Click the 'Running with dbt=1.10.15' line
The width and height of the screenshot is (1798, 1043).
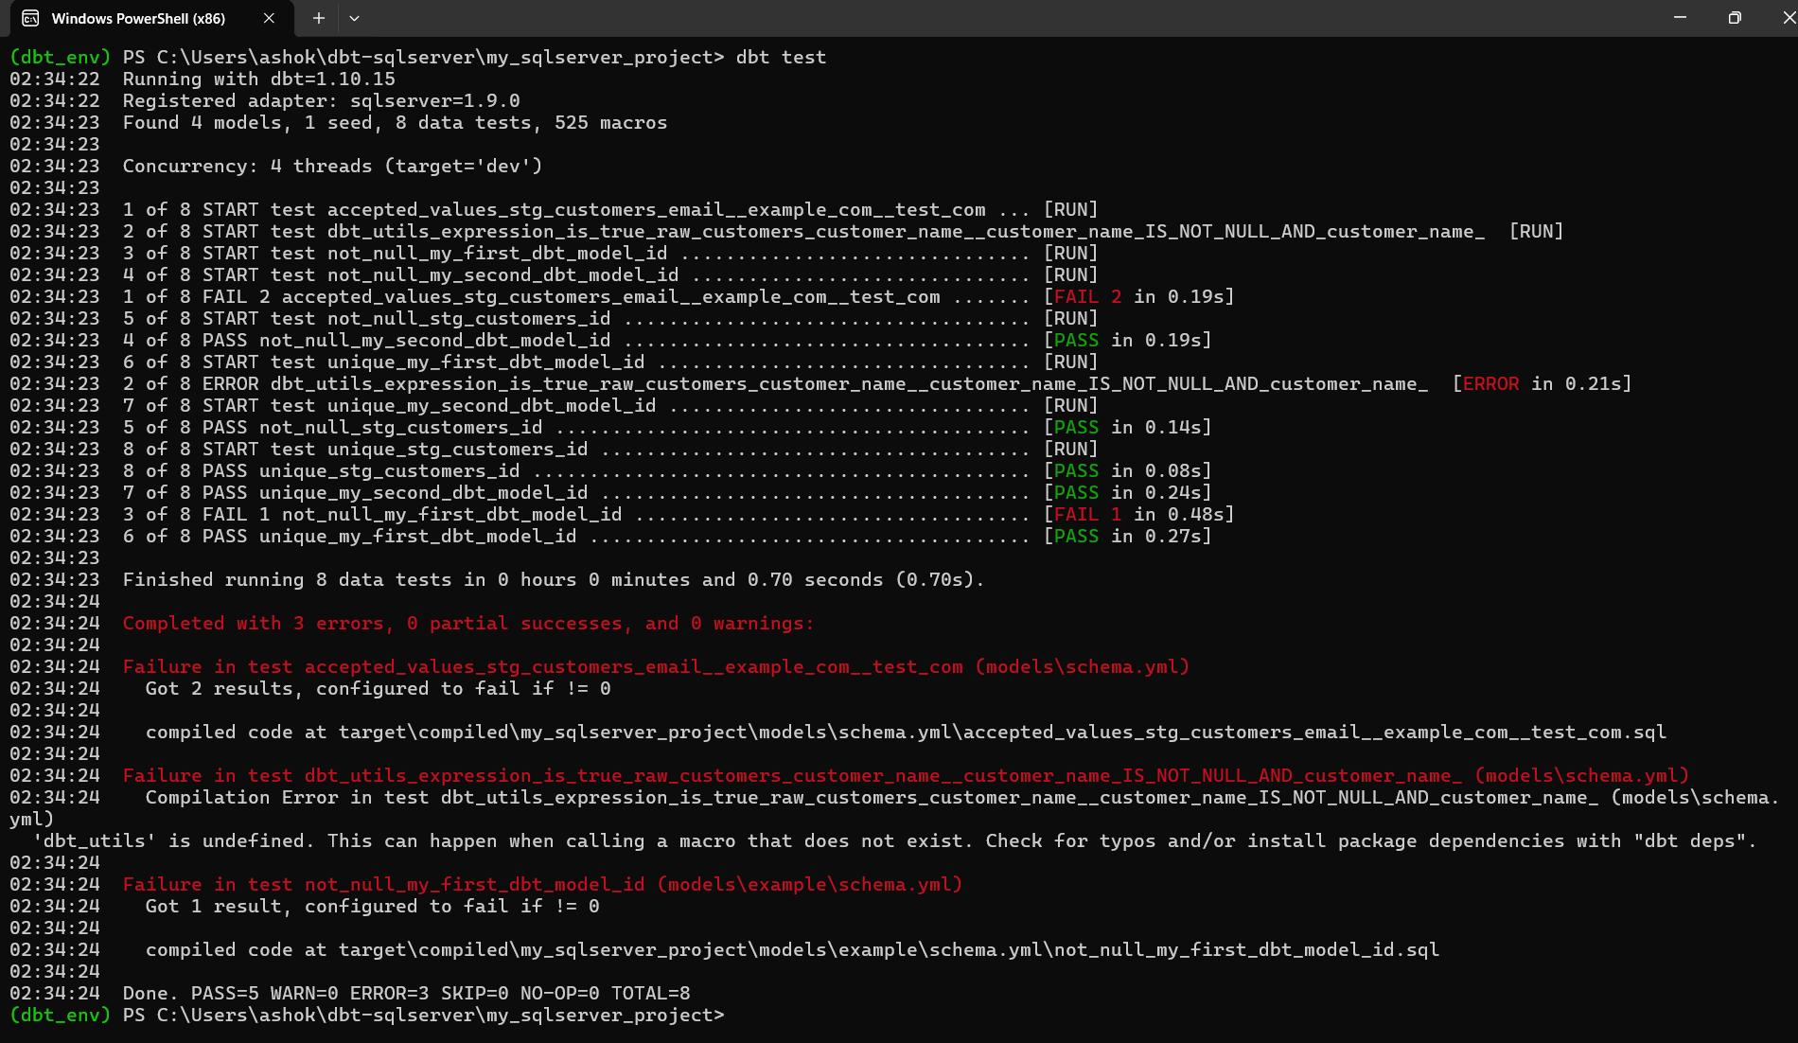point(258,79)
